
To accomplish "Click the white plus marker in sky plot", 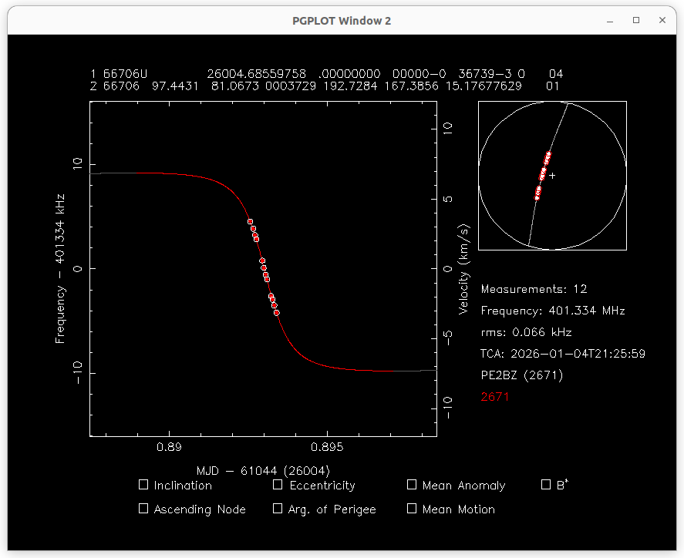I will tap(552, 176).
